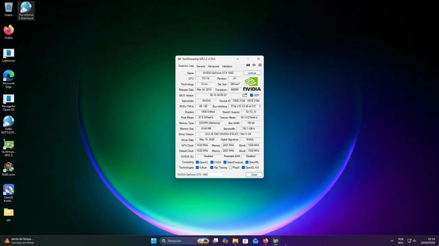Toggle the CUDA checkbox
This screenshot has width=439, height=246.
click(212, 162)
